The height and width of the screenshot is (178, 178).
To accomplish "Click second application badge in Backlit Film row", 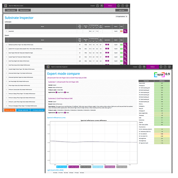I will coord(108,49).
